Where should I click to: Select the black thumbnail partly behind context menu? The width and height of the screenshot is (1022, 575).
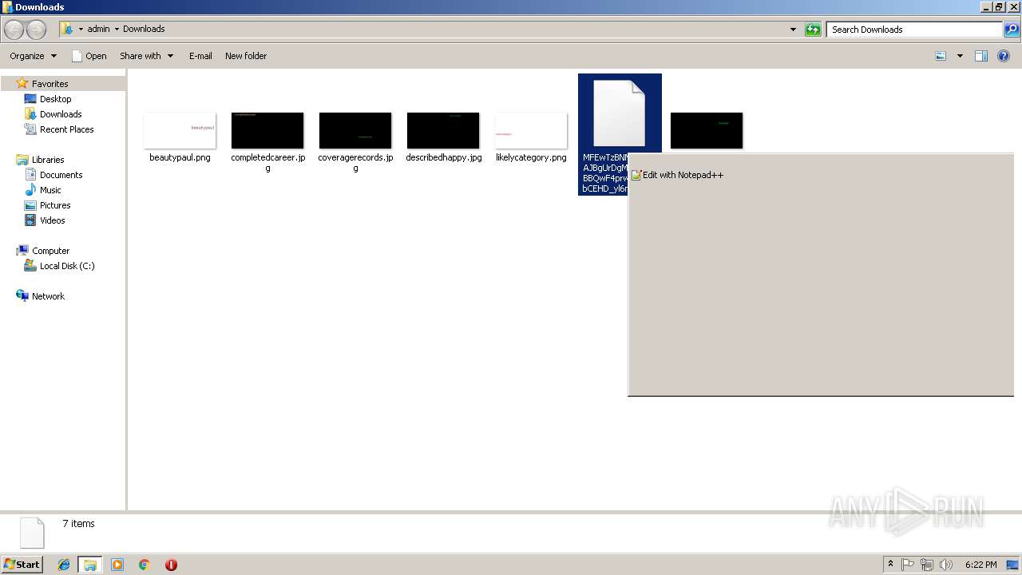click(707, 130)
